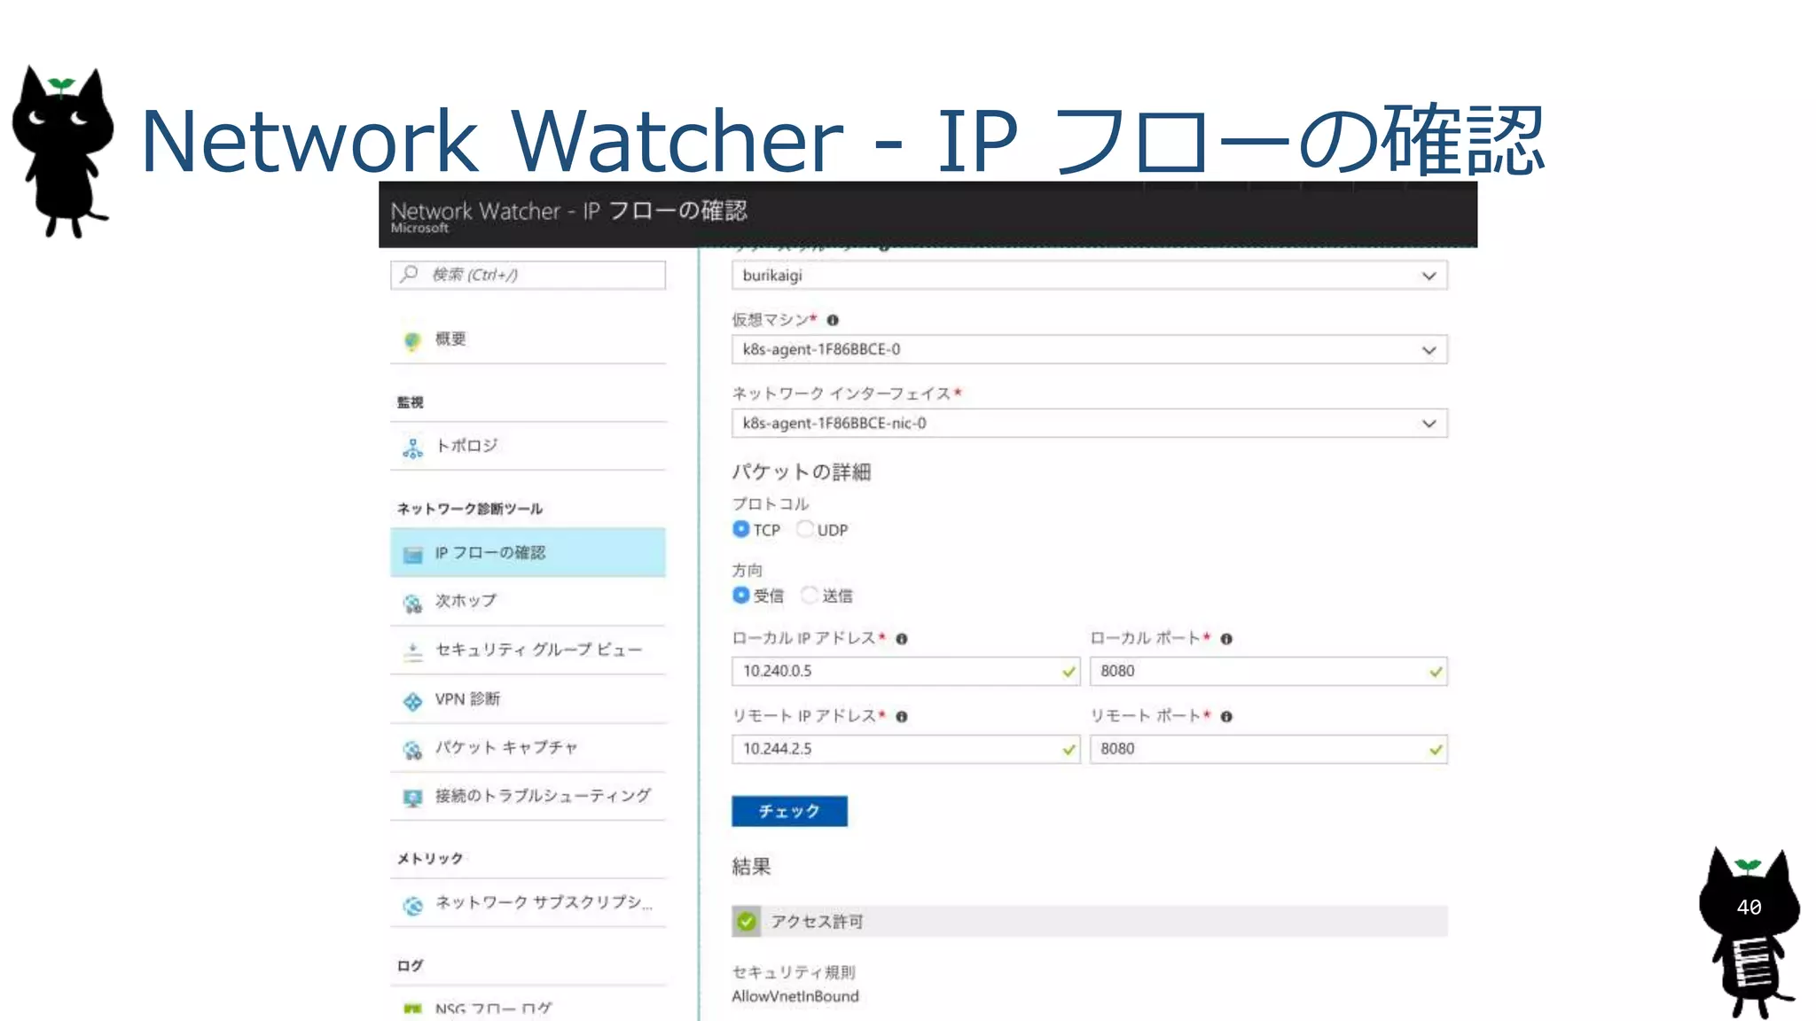Click the IP flow verify icon in the sidebar

[412, 555]
